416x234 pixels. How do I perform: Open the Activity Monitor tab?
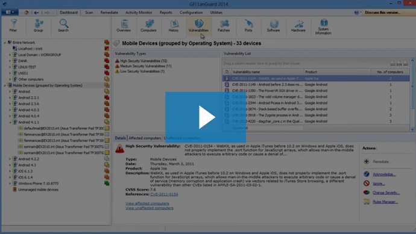coord(139,13)
